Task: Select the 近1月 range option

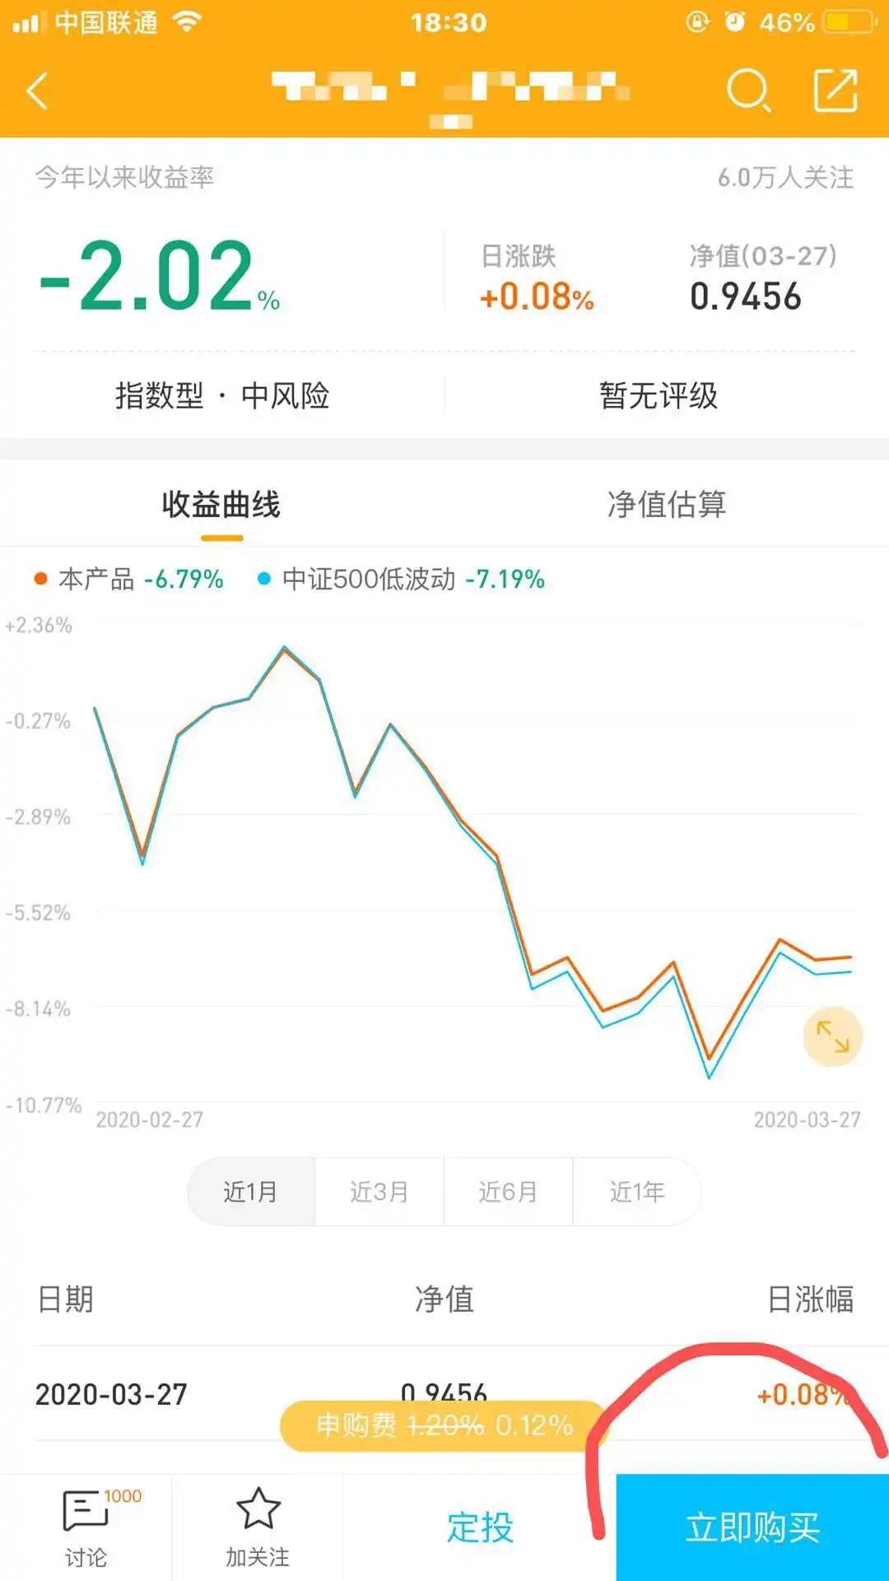Action: tap(251, 1192)
